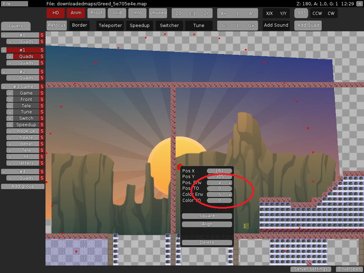The height and width of the screenshot is (273, 364).
Task: Rotate clockwise with the CW button
Action: tap(331, 13)
